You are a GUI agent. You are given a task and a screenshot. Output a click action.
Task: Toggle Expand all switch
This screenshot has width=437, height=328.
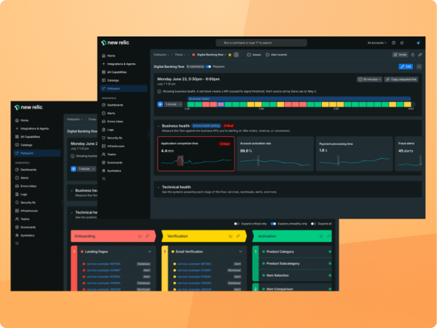click(313, 224)
